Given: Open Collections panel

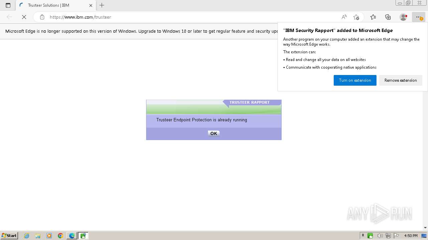Looking at the screenshot, I should (388, 17).
